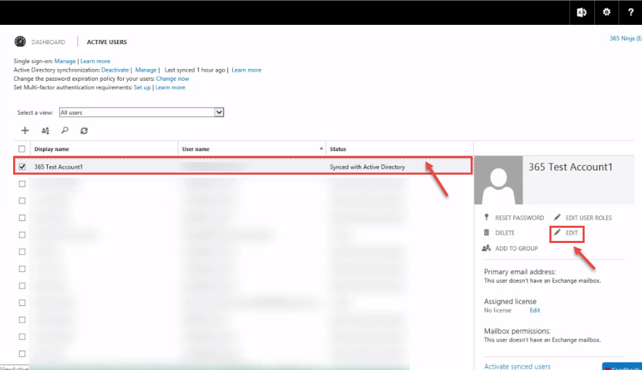
Task: Click Synced with Active Directory status cell
Action: [367, 167]
